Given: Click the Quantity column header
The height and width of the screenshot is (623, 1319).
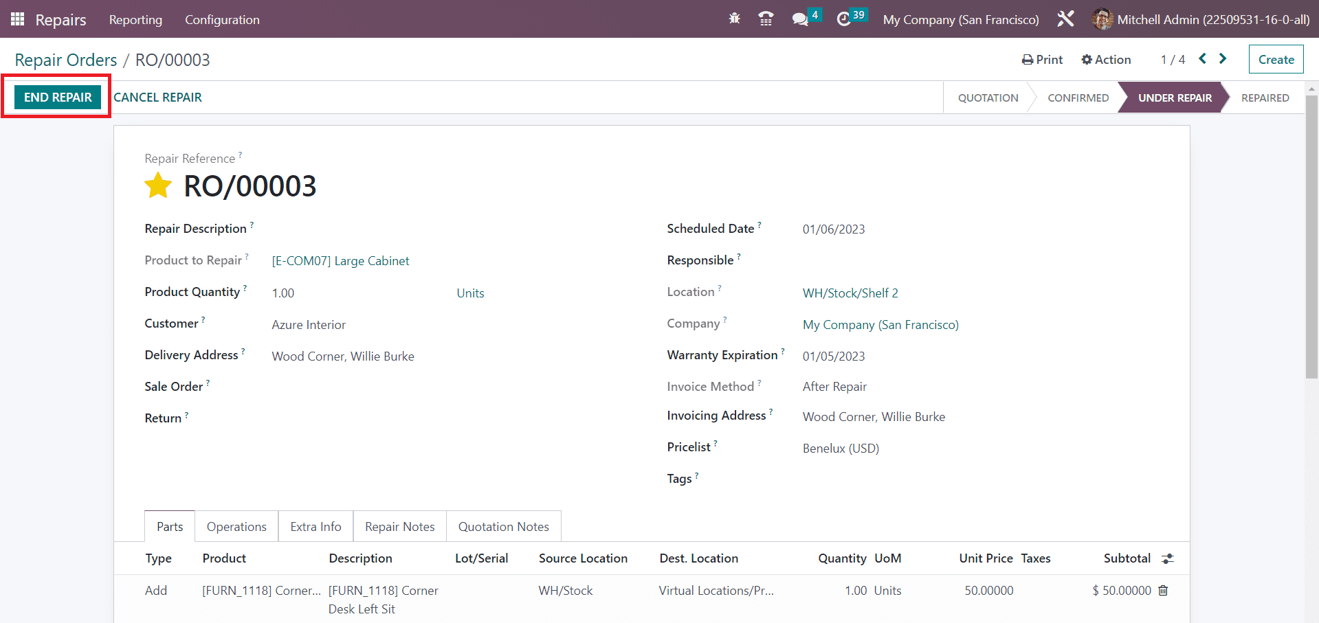Looking at the screenshot, I should click(842, 558).
